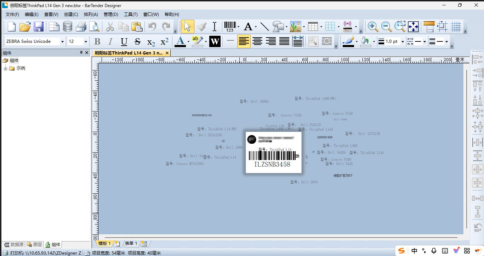Toggle subscript formatting
This screenshot has width=484, height=256.
[x=151, y=42]
